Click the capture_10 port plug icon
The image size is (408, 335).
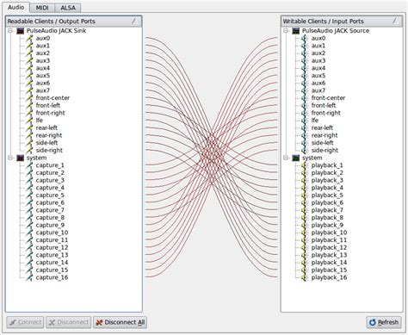coord(29,233)
